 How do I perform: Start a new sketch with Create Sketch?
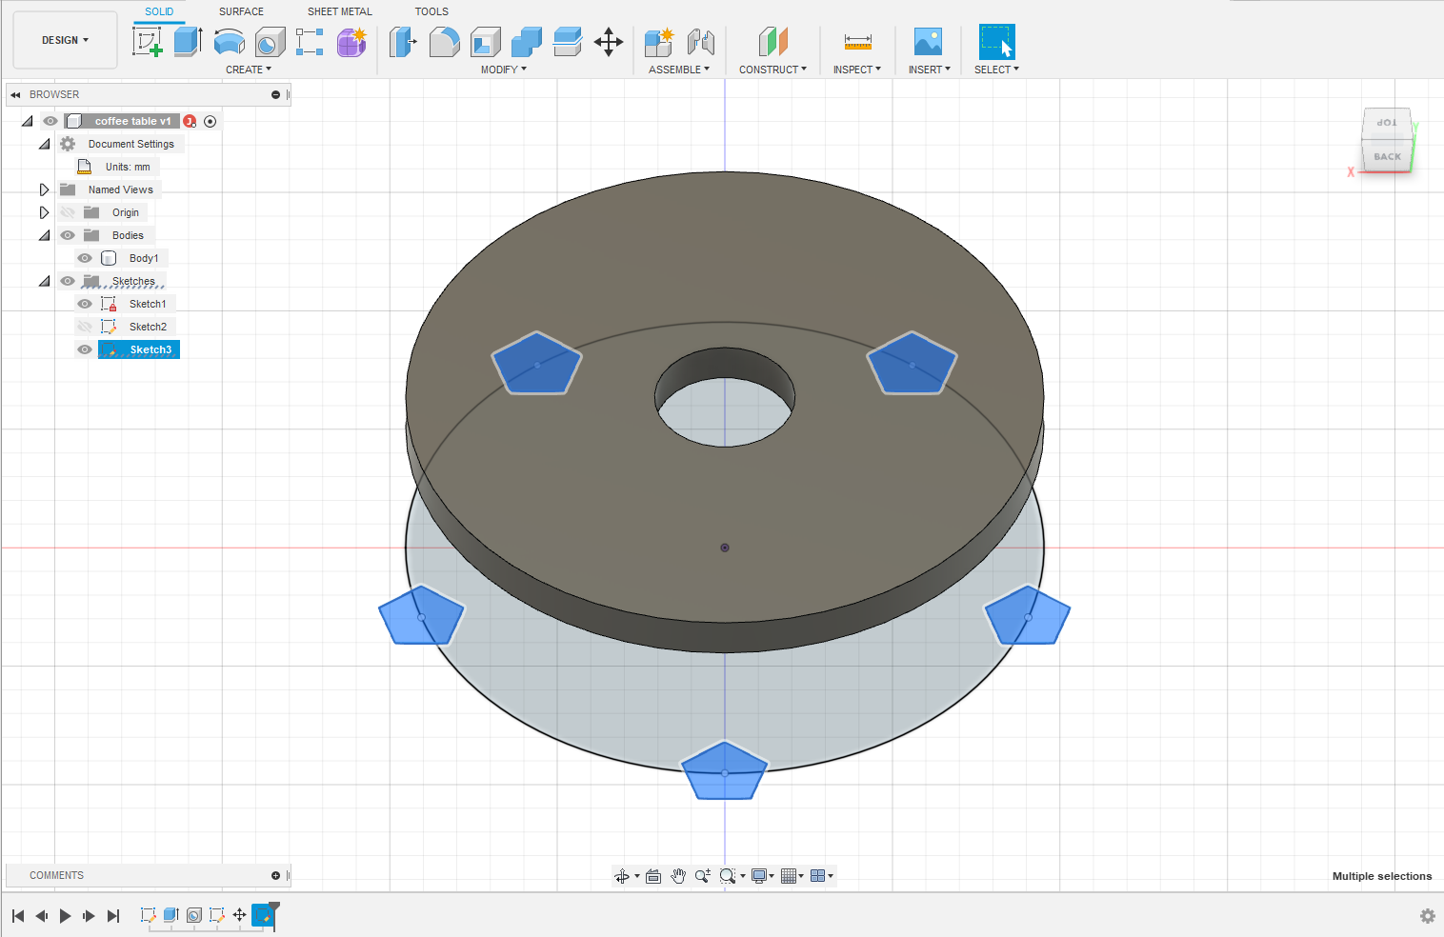point(147,42)
